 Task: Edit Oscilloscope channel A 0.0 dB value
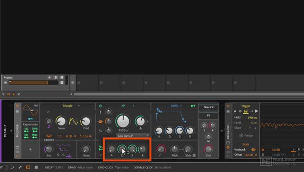275,150
